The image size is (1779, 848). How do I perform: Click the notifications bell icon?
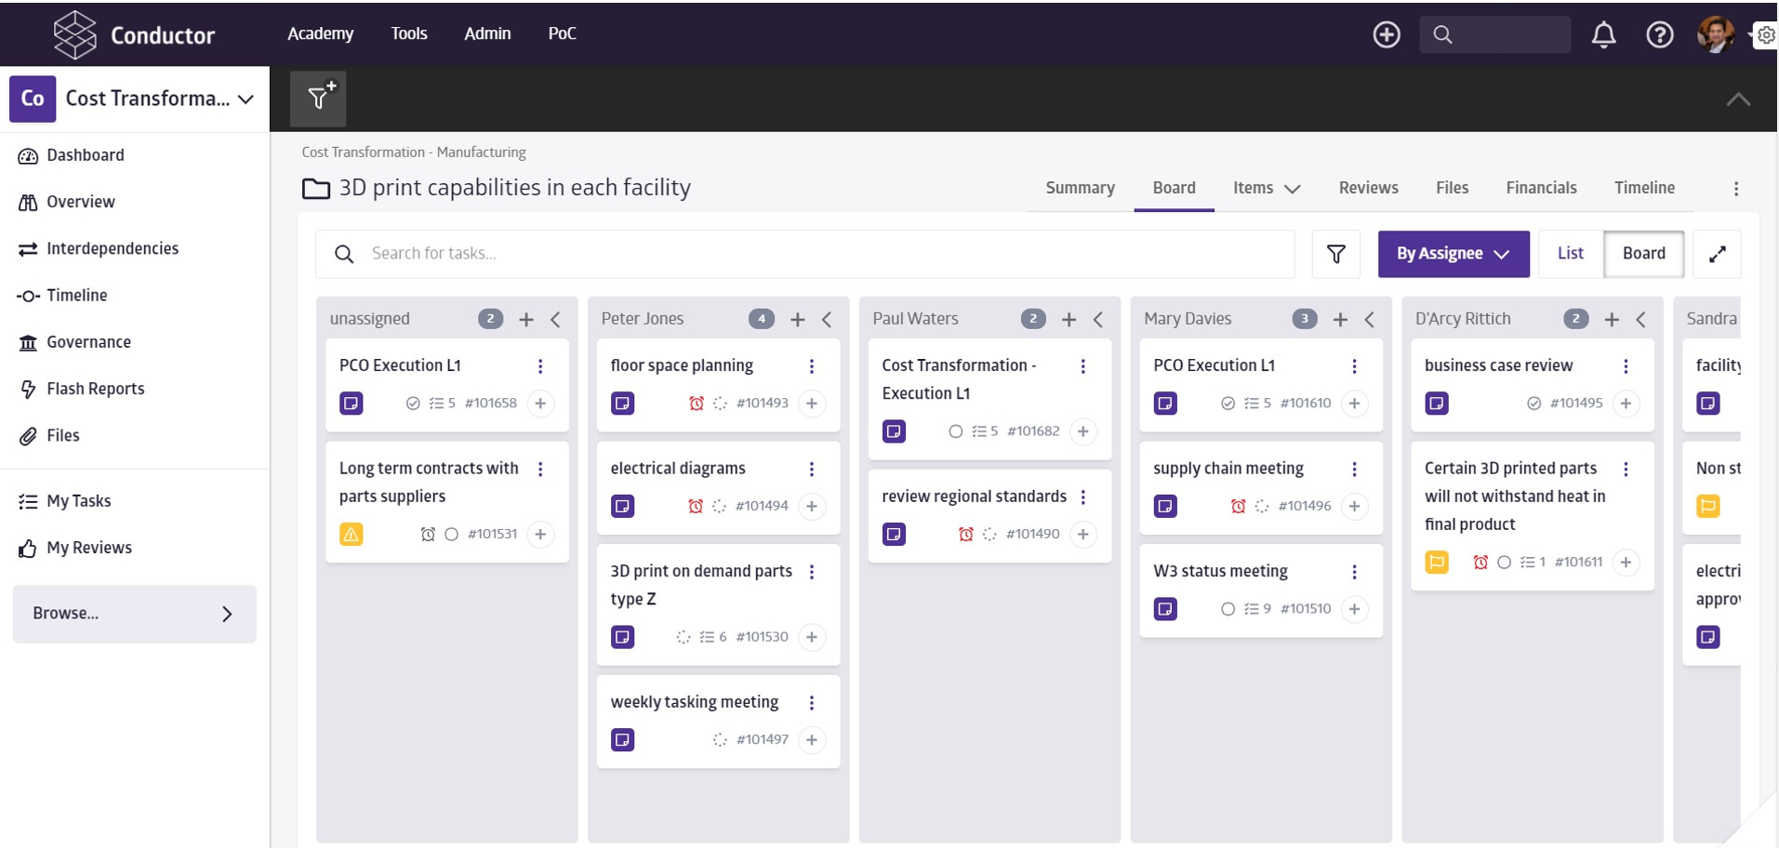(1603, 34)
